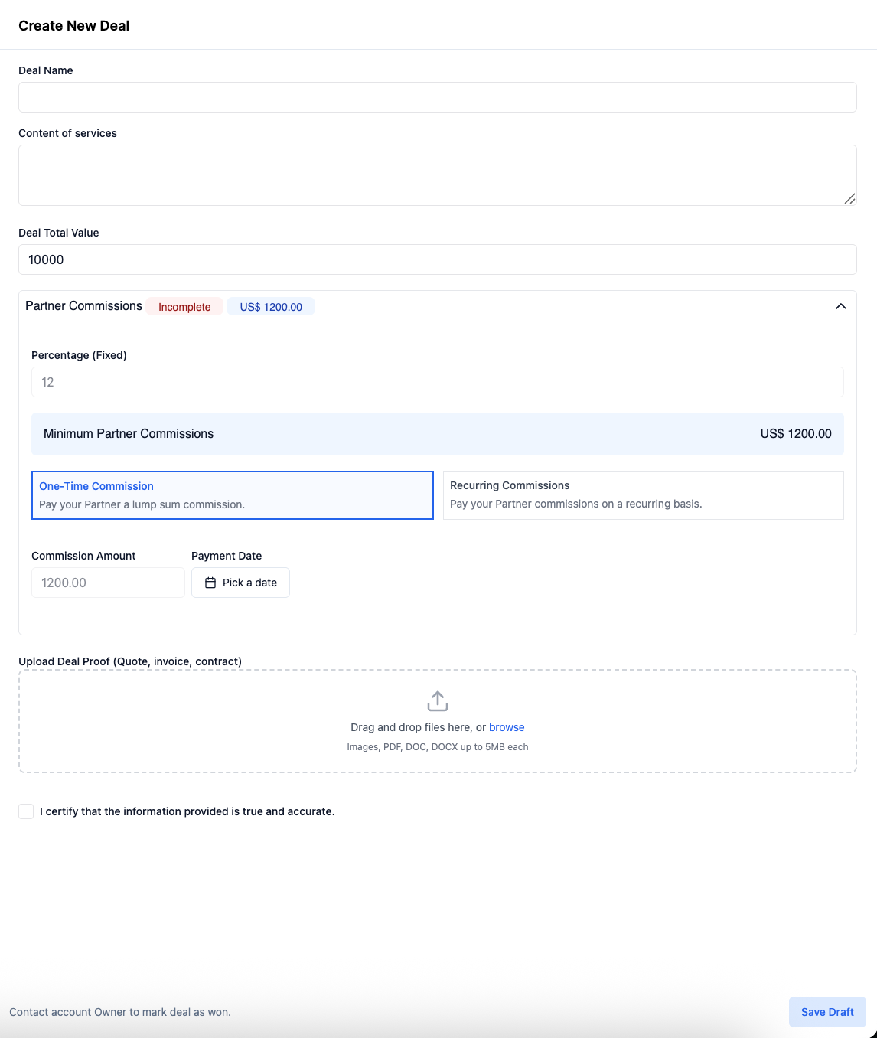Viewport: 877px width, 1038px height.
Task: Click the textarea resize handle
Action: [x=849, y=199]
